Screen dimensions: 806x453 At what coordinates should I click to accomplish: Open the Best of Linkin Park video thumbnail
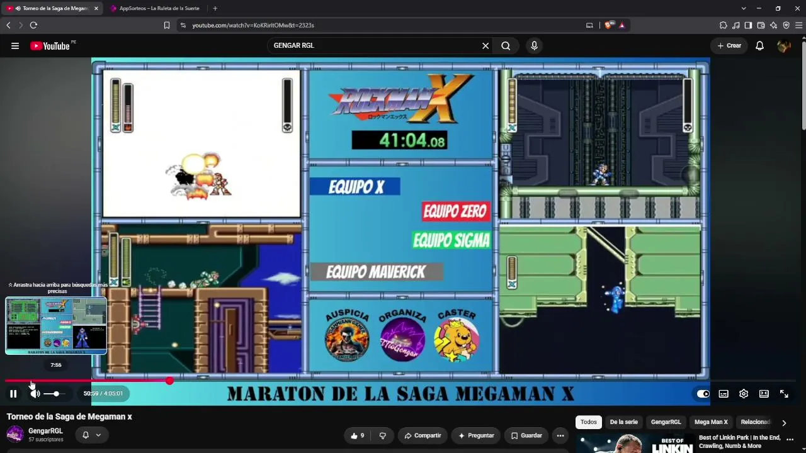(x=635, y=444)
